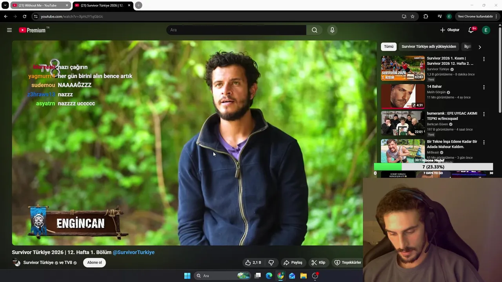Open Outlook mail app on taskbar
502x282 pixels.
point(292,276)
